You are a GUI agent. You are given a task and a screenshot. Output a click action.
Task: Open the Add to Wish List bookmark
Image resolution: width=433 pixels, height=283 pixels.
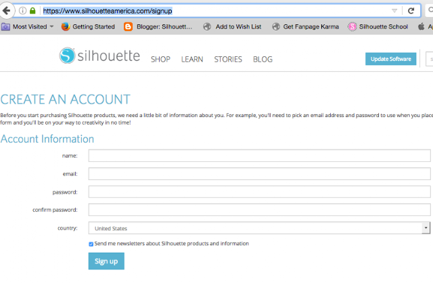tap(232, 27)
